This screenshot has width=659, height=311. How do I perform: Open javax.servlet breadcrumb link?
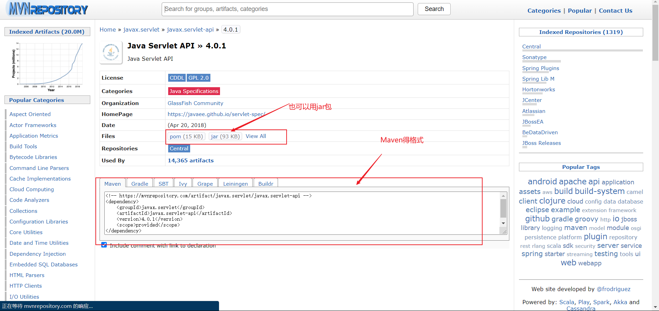[x=141, y=30]
